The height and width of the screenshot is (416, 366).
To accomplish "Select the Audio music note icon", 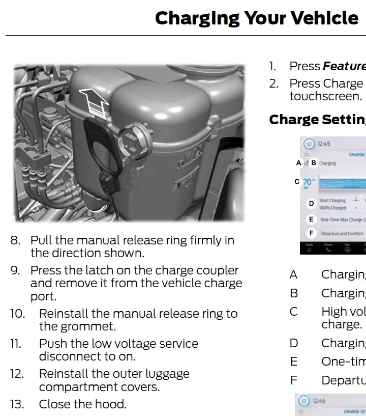I will pos(309,249).
